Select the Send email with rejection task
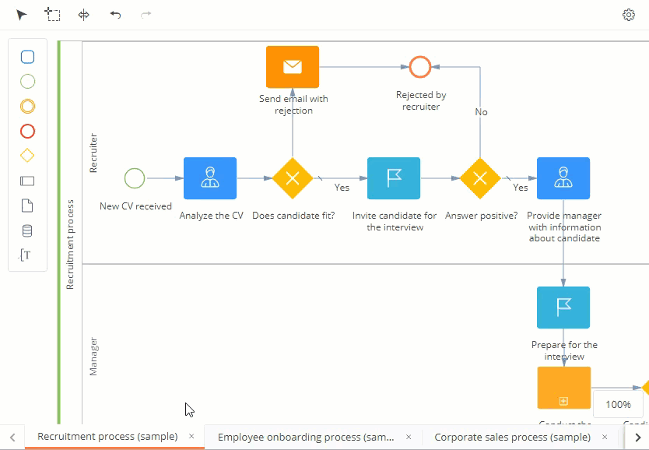Viewport: 649px width, 450px height. (x=293, y=67)
